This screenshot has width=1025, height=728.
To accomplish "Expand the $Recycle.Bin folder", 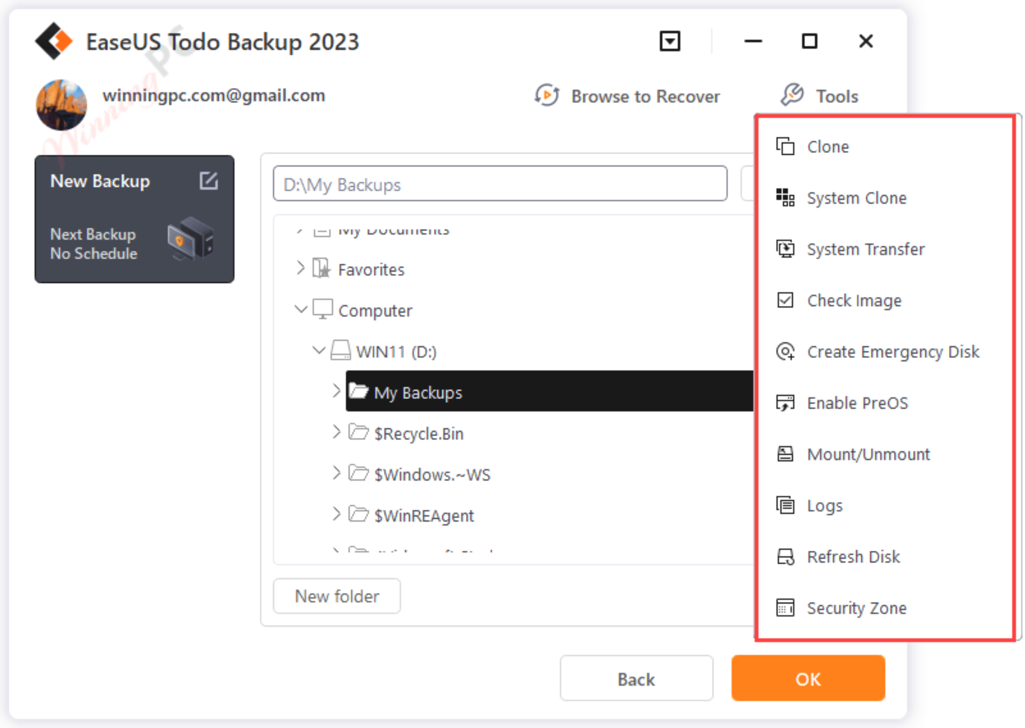I will (x=336, y=432).
